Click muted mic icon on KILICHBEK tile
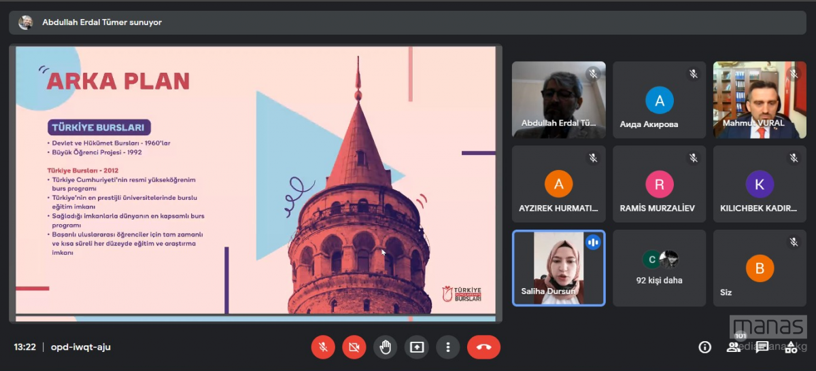The image size is (816, 371). 794,158
